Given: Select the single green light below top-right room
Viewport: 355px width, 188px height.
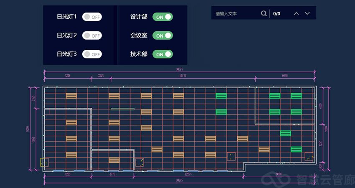Looking at the screenshot, I should click(x=285, y=133).
